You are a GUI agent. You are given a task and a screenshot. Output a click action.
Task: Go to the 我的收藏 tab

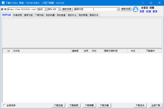tap(50, 15)
